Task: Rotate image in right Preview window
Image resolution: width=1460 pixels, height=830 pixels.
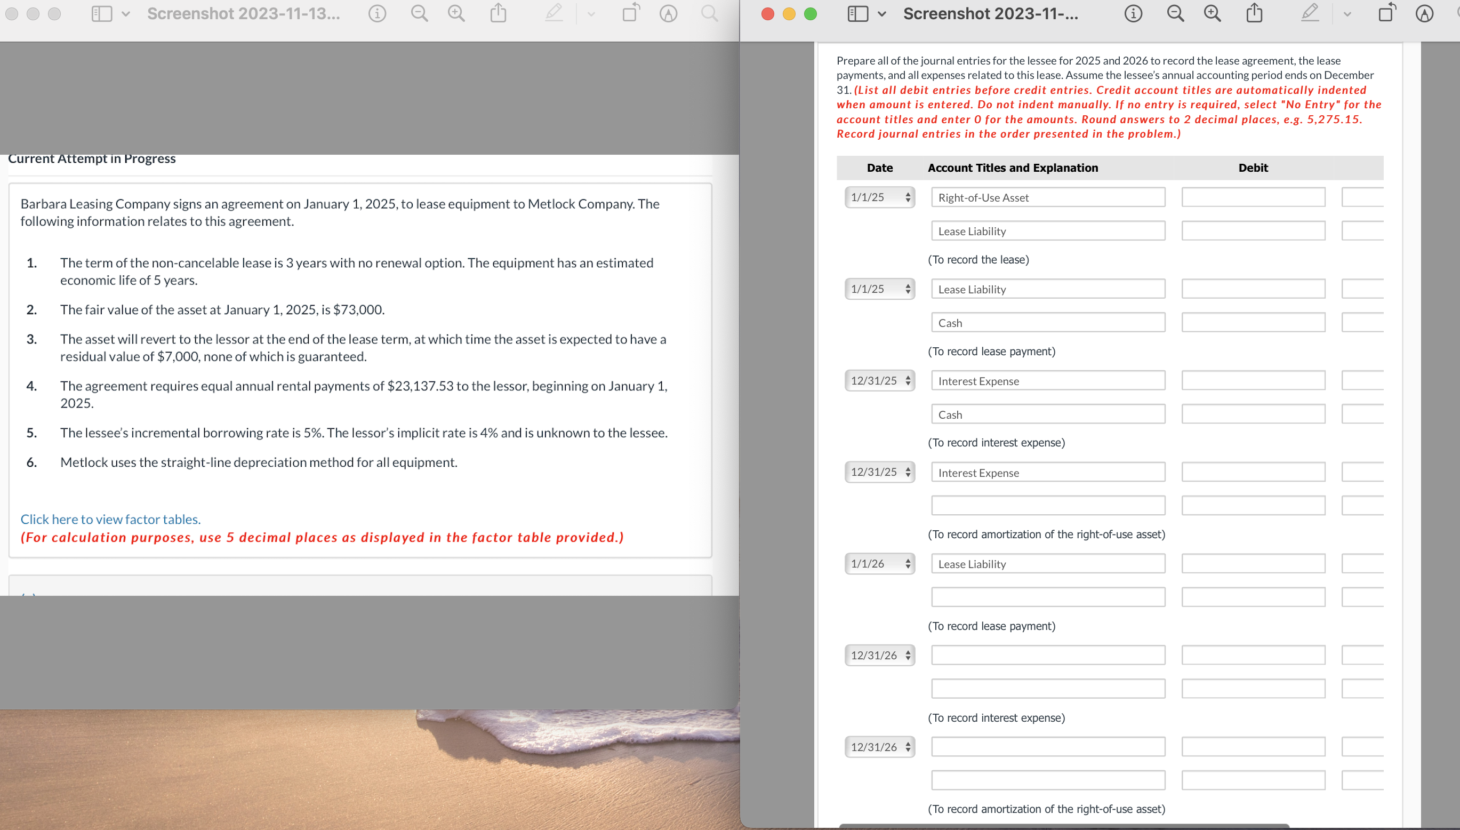Action: [1386, 14]
